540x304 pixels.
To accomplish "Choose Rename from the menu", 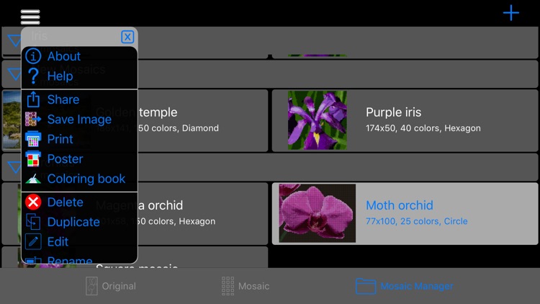I will [x=70, y=260].
